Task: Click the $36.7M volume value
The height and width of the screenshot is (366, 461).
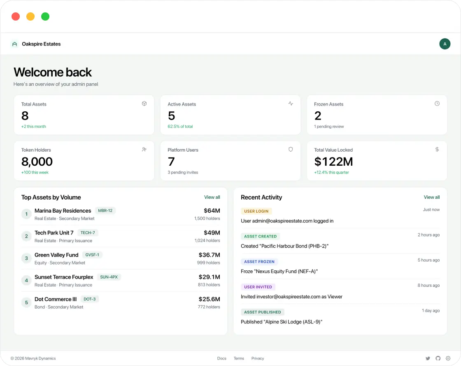Action: 209,255
